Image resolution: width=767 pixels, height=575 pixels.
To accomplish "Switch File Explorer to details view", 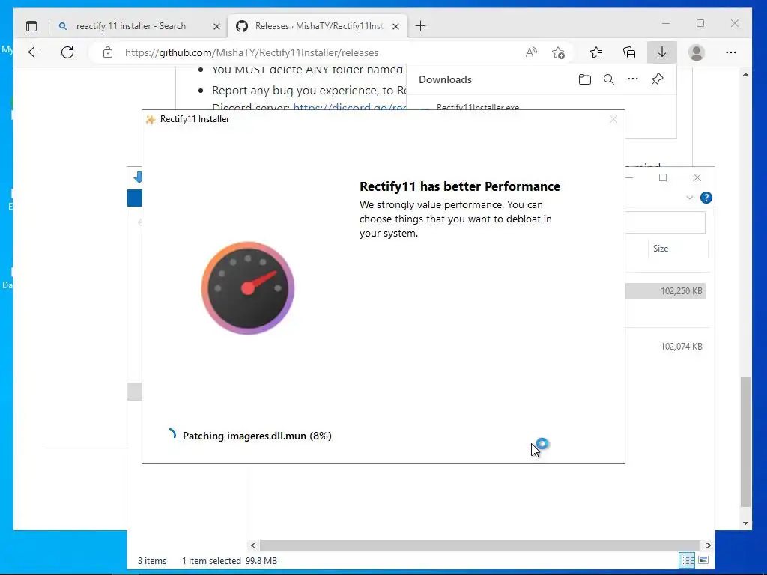I will click(687, 560).
